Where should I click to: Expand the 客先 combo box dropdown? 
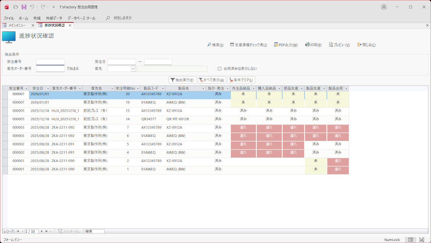pos(133,68)
